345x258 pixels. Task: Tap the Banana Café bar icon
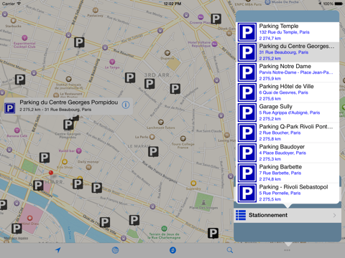pos(17,130)
